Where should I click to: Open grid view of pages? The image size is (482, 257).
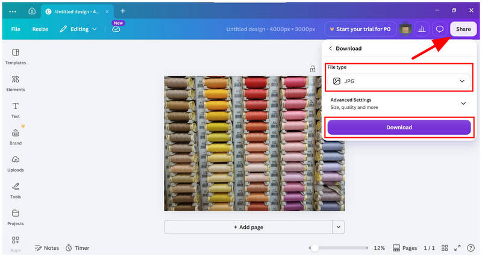tap(445, 248)
